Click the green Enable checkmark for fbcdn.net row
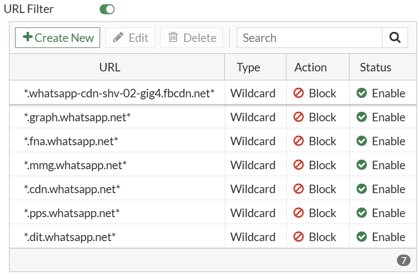419x274 pixels. (361, 93)
